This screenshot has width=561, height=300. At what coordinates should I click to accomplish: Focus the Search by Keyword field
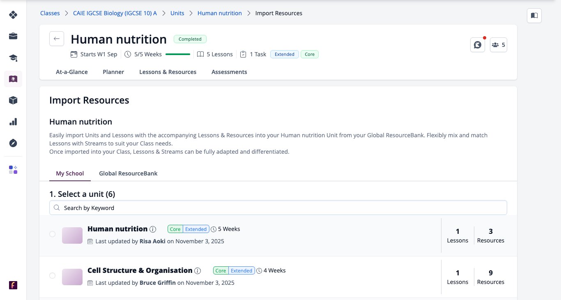click(x=278, y=208)
